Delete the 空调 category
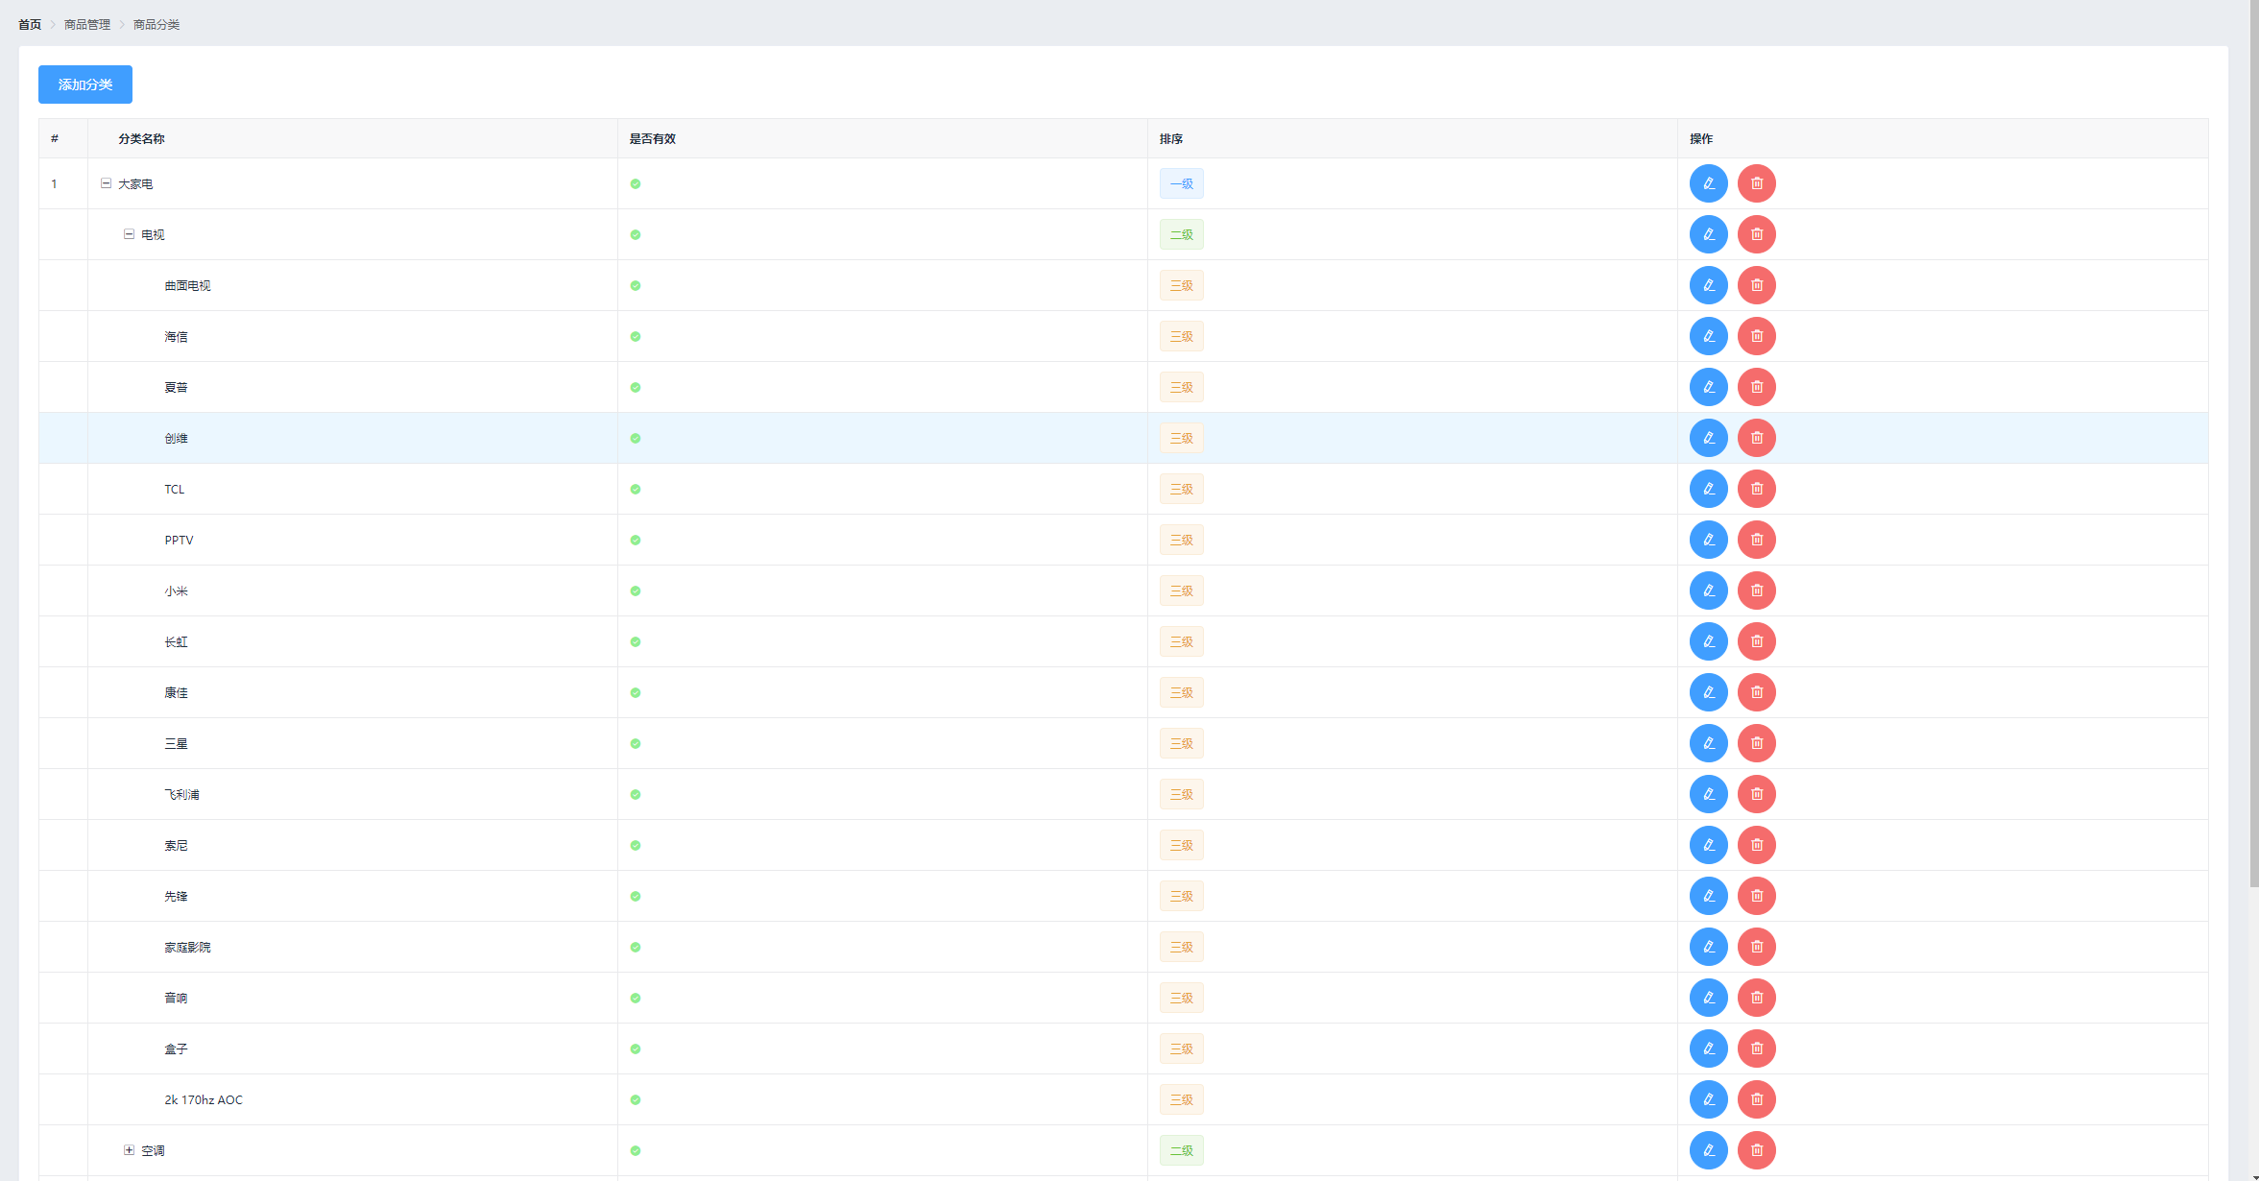 coord(1757,1150)
